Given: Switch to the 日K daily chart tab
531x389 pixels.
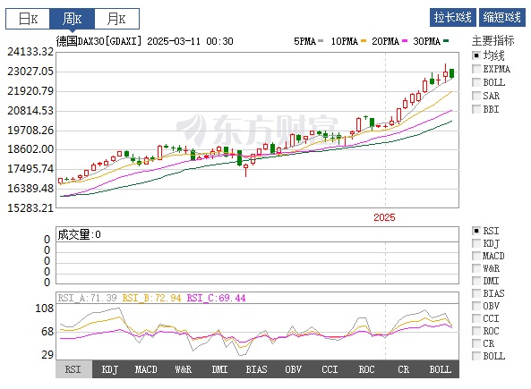Looking at the screenshot, I should (x=28, y=19).
